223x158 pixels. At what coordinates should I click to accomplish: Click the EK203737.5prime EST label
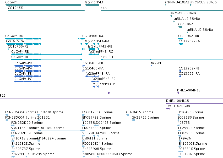pos(26,149)
